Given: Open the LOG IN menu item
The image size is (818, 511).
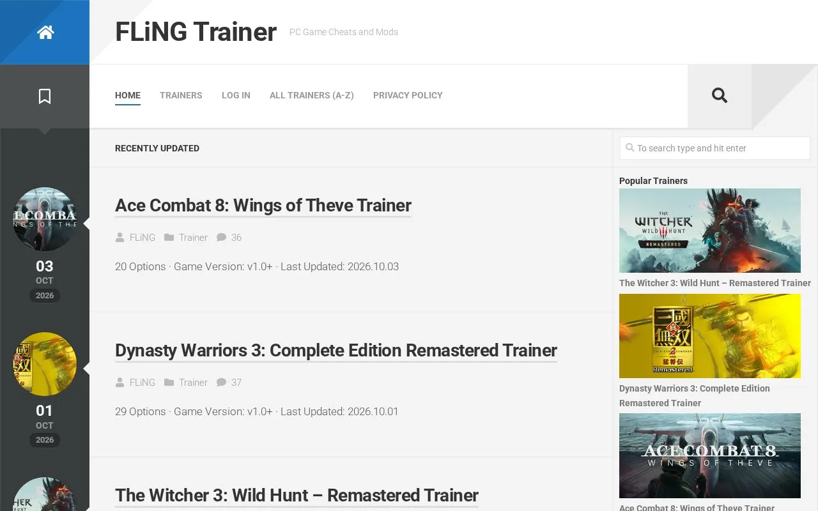Looking at the screenshot, I should [236, 95].
